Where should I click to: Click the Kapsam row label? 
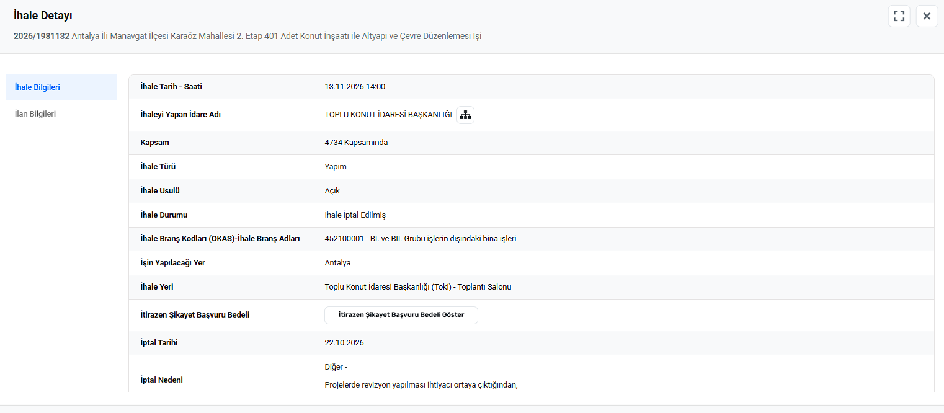click(x=155, y=143)
